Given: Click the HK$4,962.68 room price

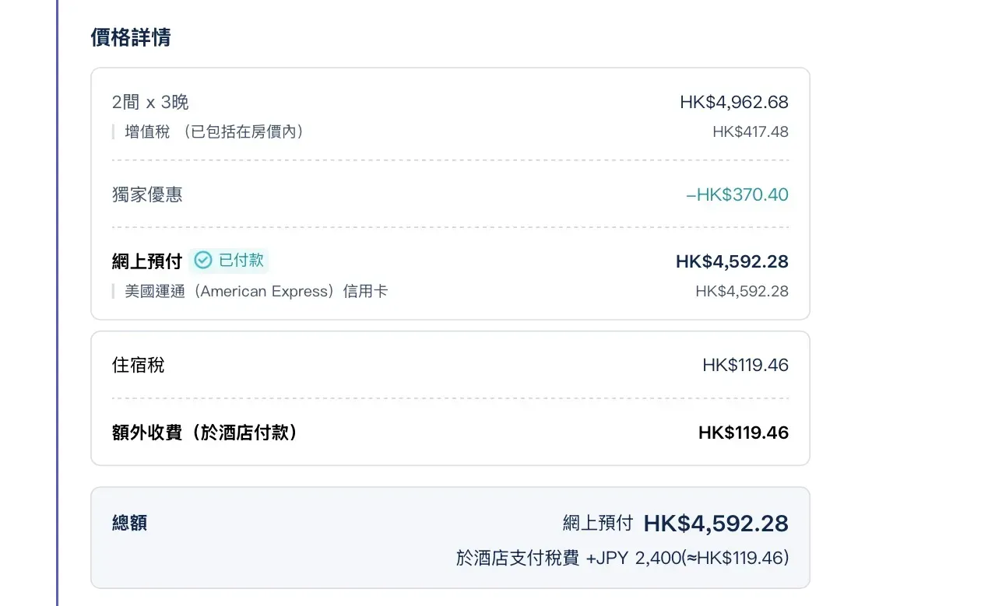Looking at the screenshot, I should (733, 102).
